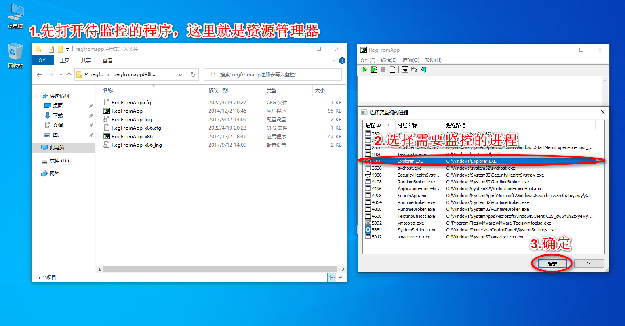Expand the 软件 (D:) tree node
The width and height of the screenshot is (625, 326).
click(36, 161)
